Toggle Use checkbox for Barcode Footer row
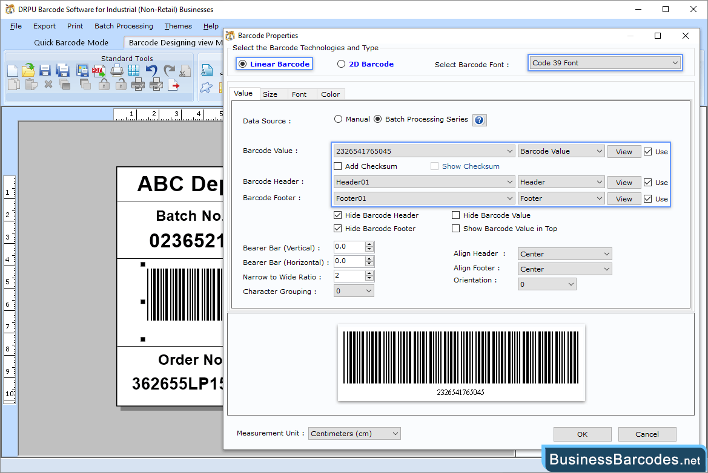 tap(648, 199)
